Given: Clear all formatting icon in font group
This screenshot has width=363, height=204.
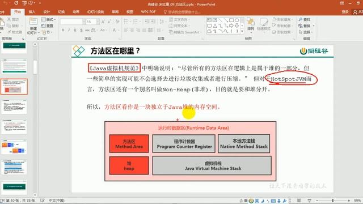Looking at the screenshot, I should 117,22.
